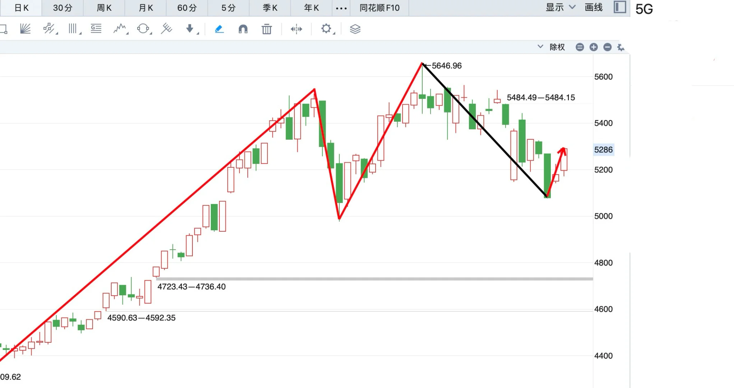This screenshot has height=388, width=734.
Task: Open 同花顺F10 company information
Action: tap(380, 8)
